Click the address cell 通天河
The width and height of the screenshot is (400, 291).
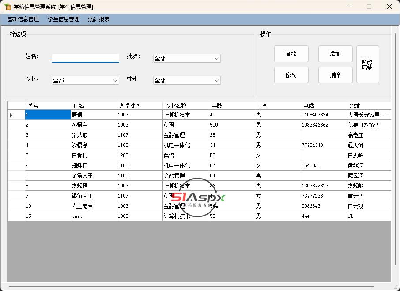tap(369, 145)
